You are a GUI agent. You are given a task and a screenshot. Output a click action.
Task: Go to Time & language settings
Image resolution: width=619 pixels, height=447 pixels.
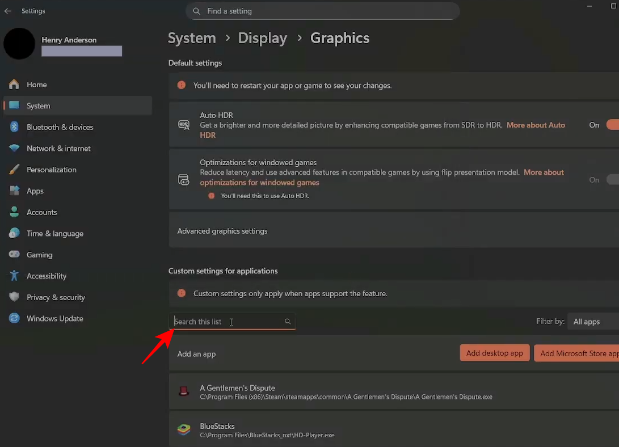(x=54, y=234)
